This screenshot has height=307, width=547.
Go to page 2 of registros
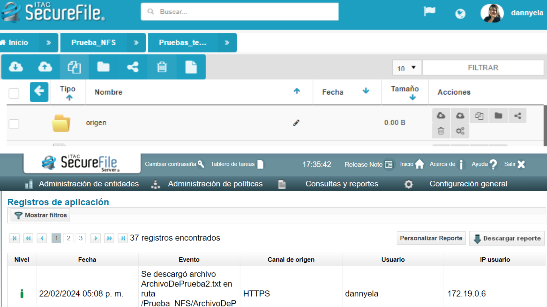(x=68, y=238)
